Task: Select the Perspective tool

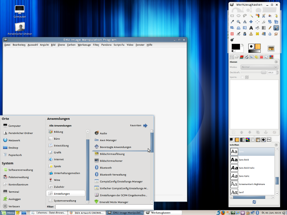Action: [239, 28]
